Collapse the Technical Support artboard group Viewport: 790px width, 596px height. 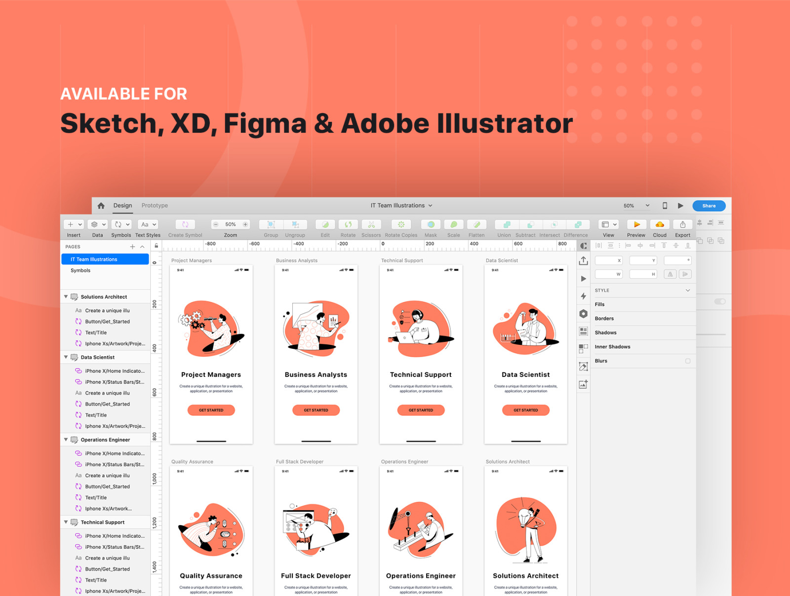click(66, 522)
